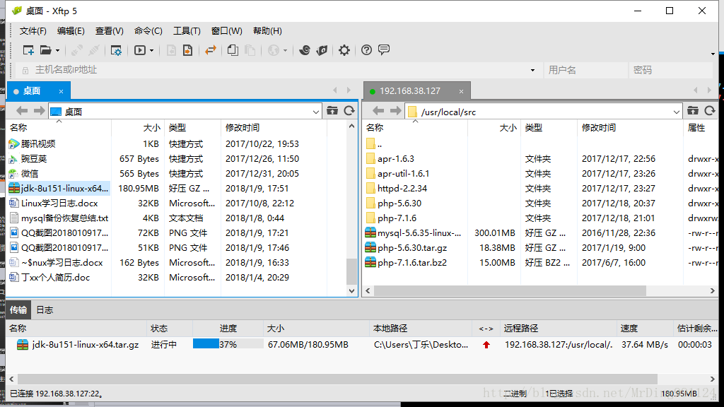
Task: Open the 窗口(W) menu
Action: 226,31
